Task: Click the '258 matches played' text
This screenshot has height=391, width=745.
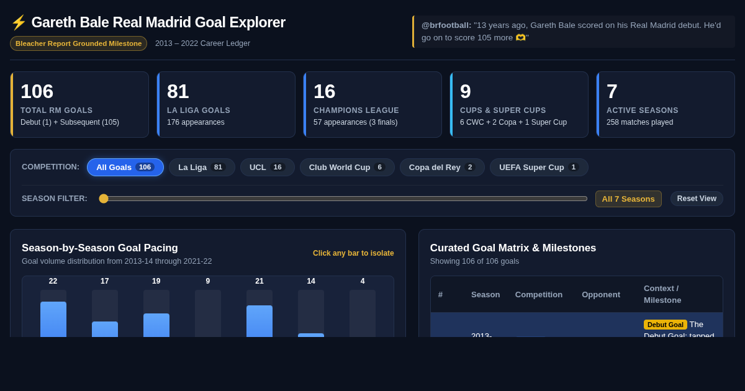Action: (639, 122)
